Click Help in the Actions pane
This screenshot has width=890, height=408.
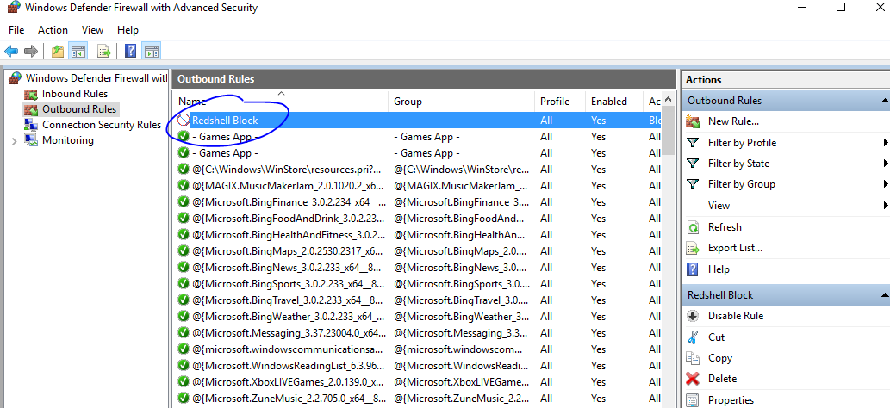pyautogui.click(x=719, y=269)
